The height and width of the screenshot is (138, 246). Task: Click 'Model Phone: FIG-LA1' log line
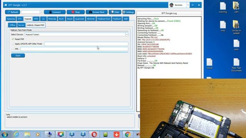[x=148, y=38]
